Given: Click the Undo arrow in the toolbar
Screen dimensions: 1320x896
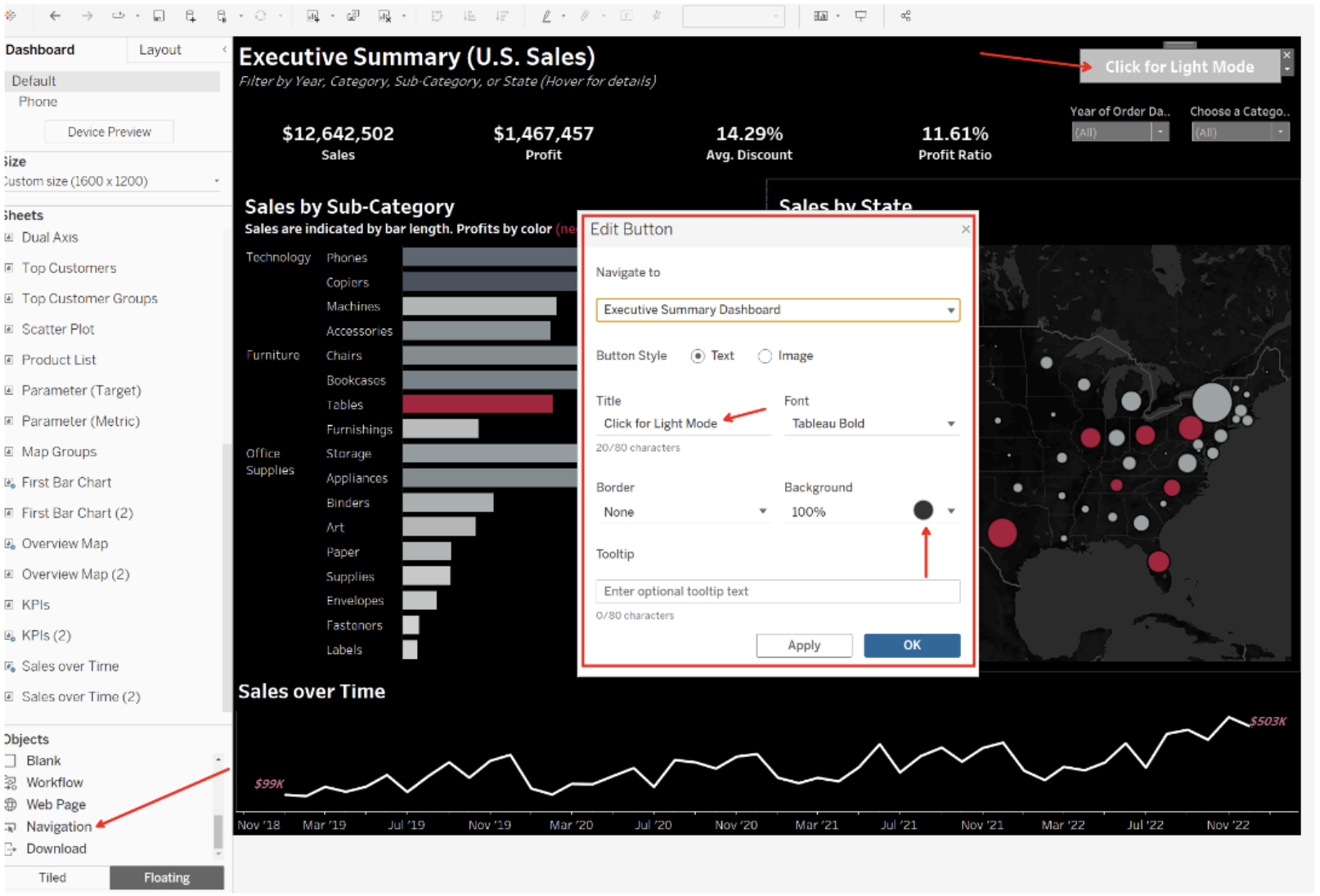Looking at the screenshot, I should pyautogui.click(x=55, y=16).
